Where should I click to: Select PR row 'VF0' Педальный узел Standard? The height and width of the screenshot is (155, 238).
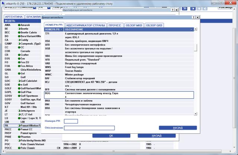[x=119, y=60]
